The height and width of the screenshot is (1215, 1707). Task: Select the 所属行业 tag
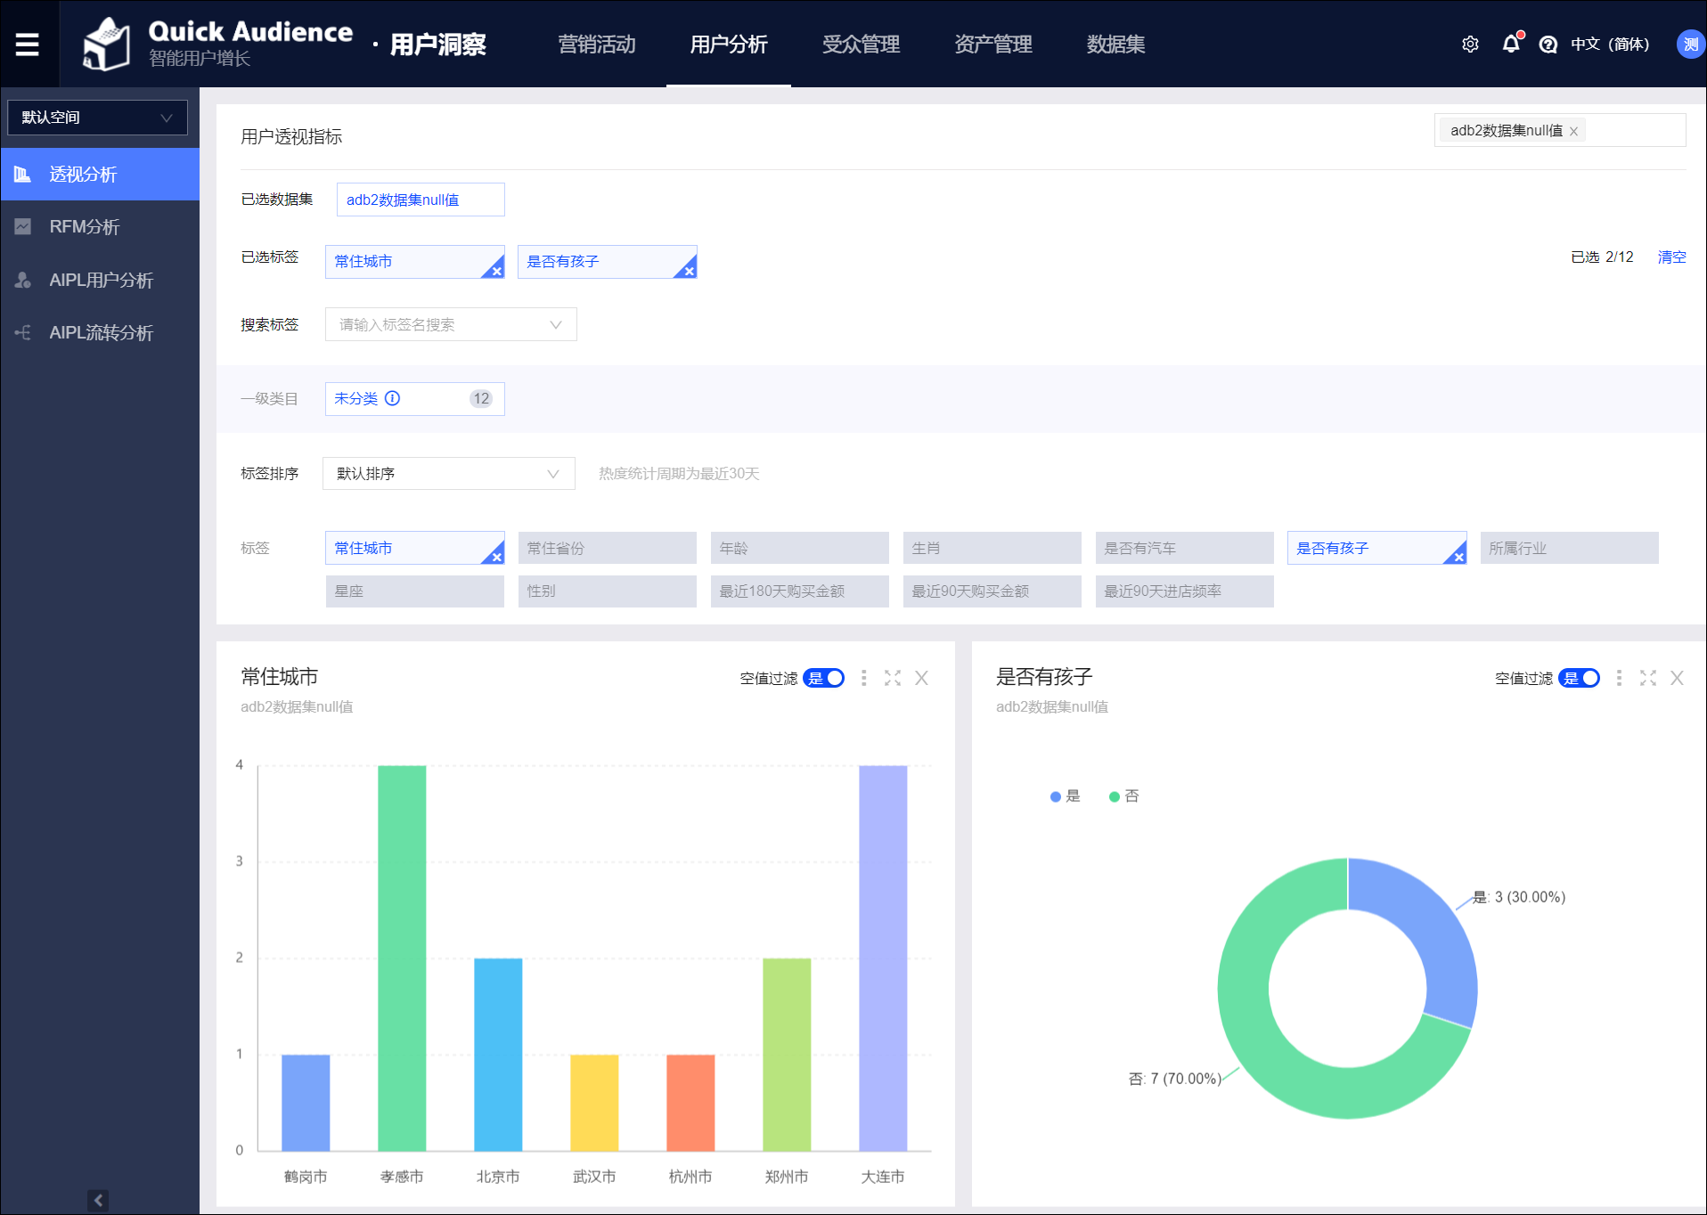tap(1570, 548)
